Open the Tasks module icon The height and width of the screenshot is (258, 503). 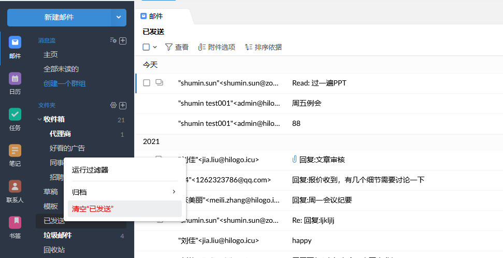point(15,114)
